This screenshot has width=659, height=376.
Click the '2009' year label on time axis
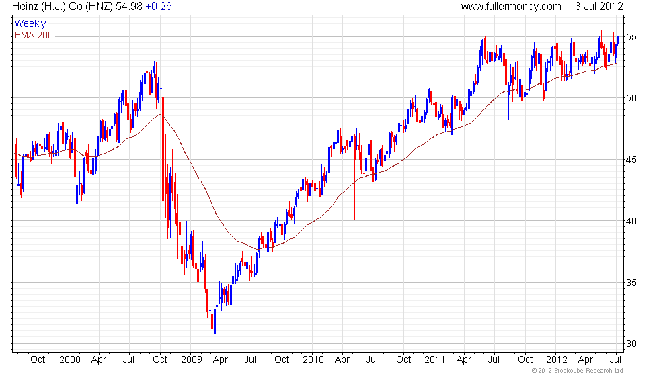pos(192,360)
